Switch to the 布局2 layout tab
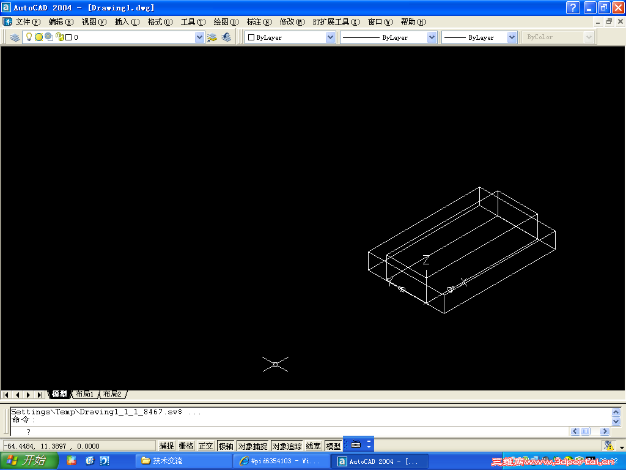 point(112,395)
